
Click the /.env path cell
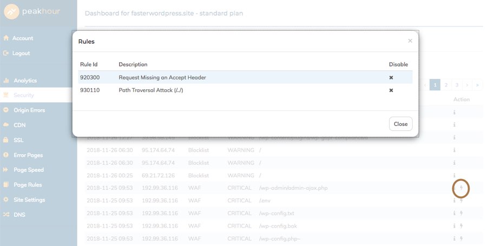click(265, 201)
